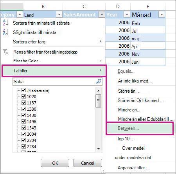Viewport: 176px width, 174px height.
Task: Open the Year column filter dropdown
Action: pos(127,14)
